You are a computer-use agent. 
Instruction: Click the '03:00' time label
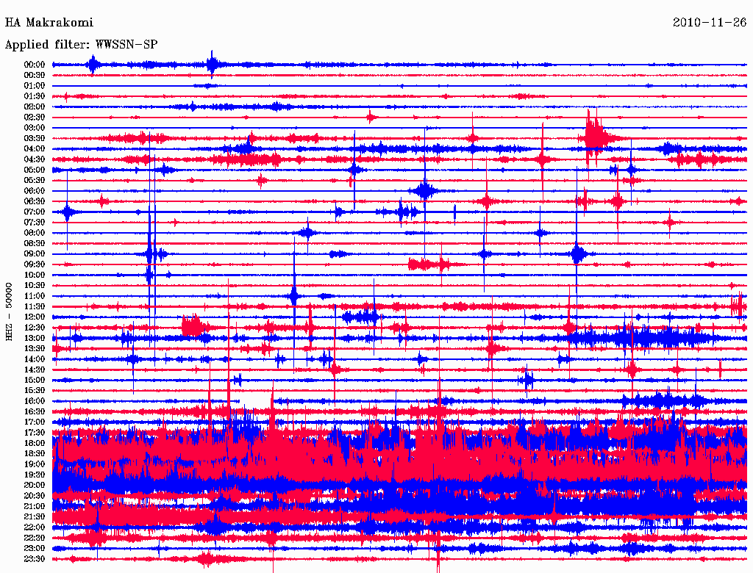(35, 128)
